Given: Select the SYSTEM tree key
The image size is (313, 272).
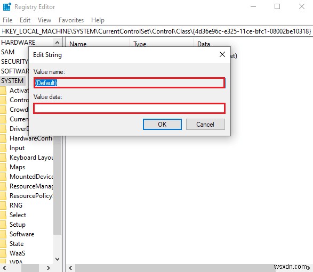Looking at the screenshot, I should (x=12, y=81).
